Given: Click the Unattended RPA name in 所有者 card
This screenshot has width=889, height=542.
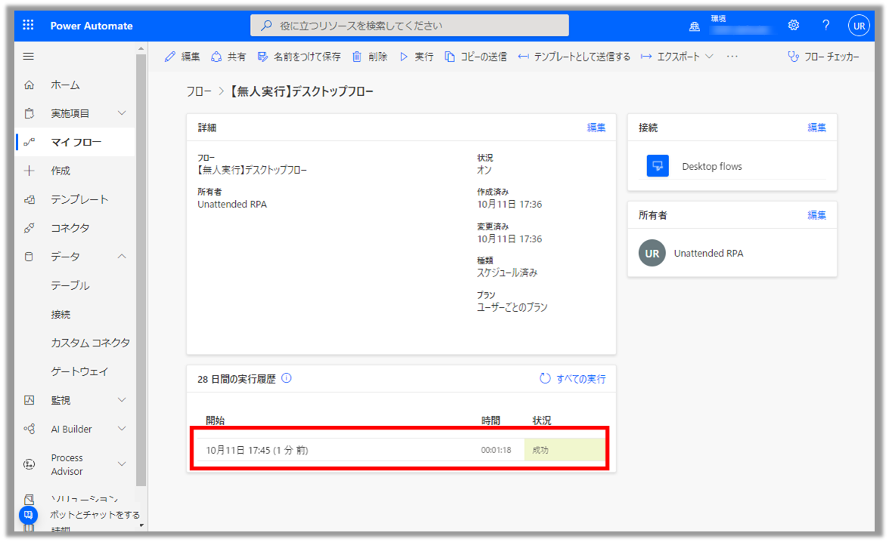Looking at the screenshot, I should [x=708, y=253].
